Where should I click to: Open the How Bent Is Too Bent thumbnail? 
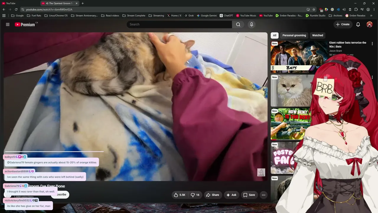[291, 124]
